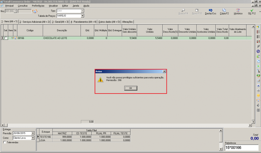Switch to the 3 - Geral tab
Viewport: 261px width, 153px height.
[60, 22]
